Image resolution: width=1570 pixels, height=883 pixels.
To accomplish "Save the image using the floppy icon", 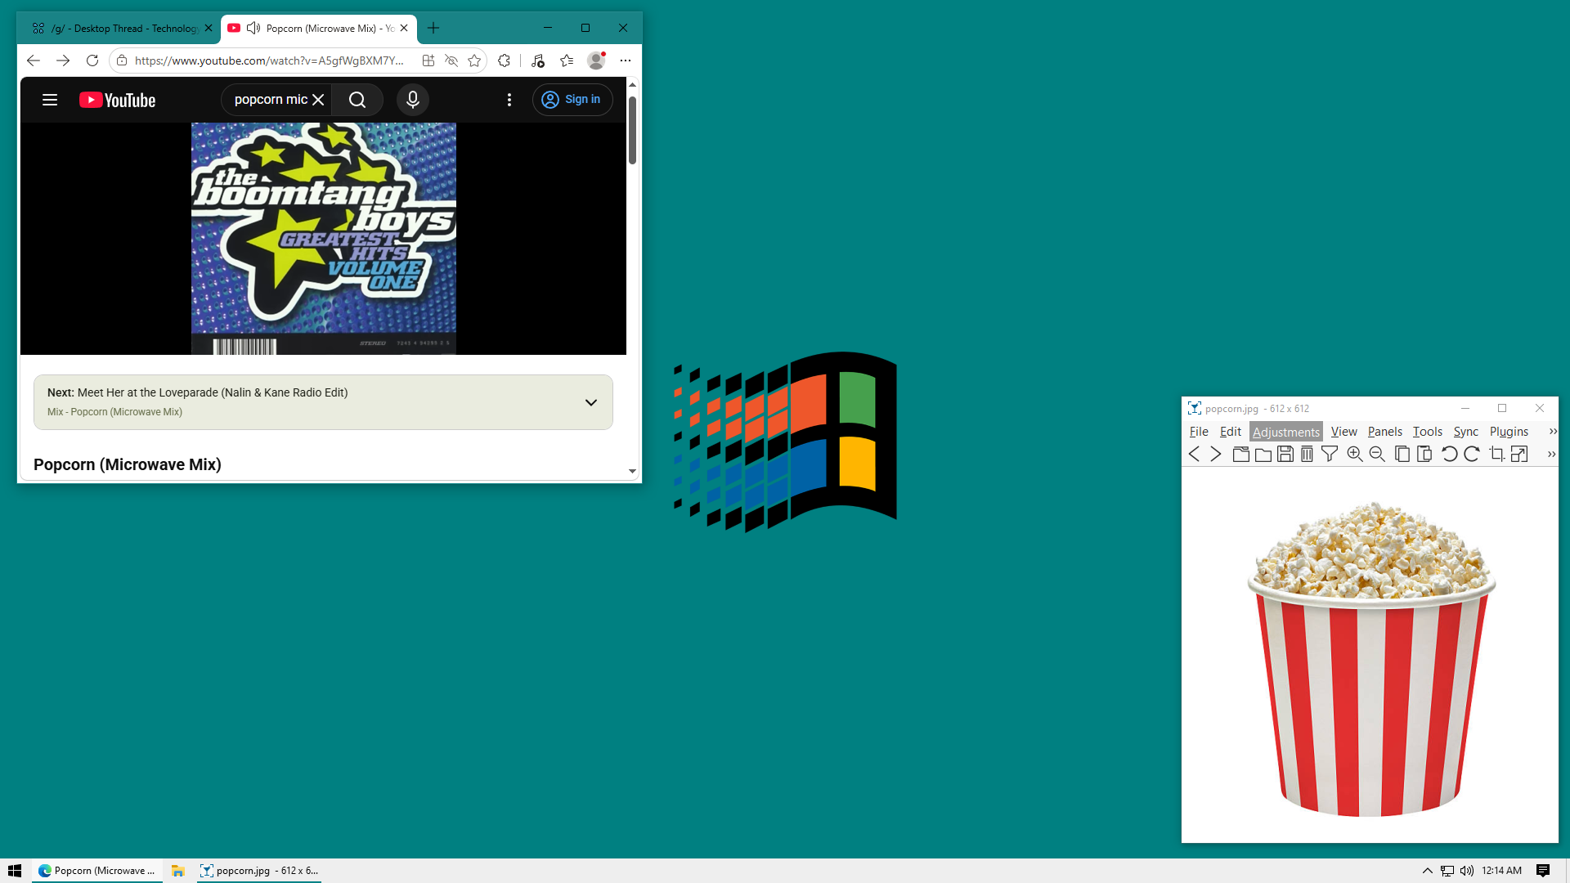I will click(x=1285, y=455).
